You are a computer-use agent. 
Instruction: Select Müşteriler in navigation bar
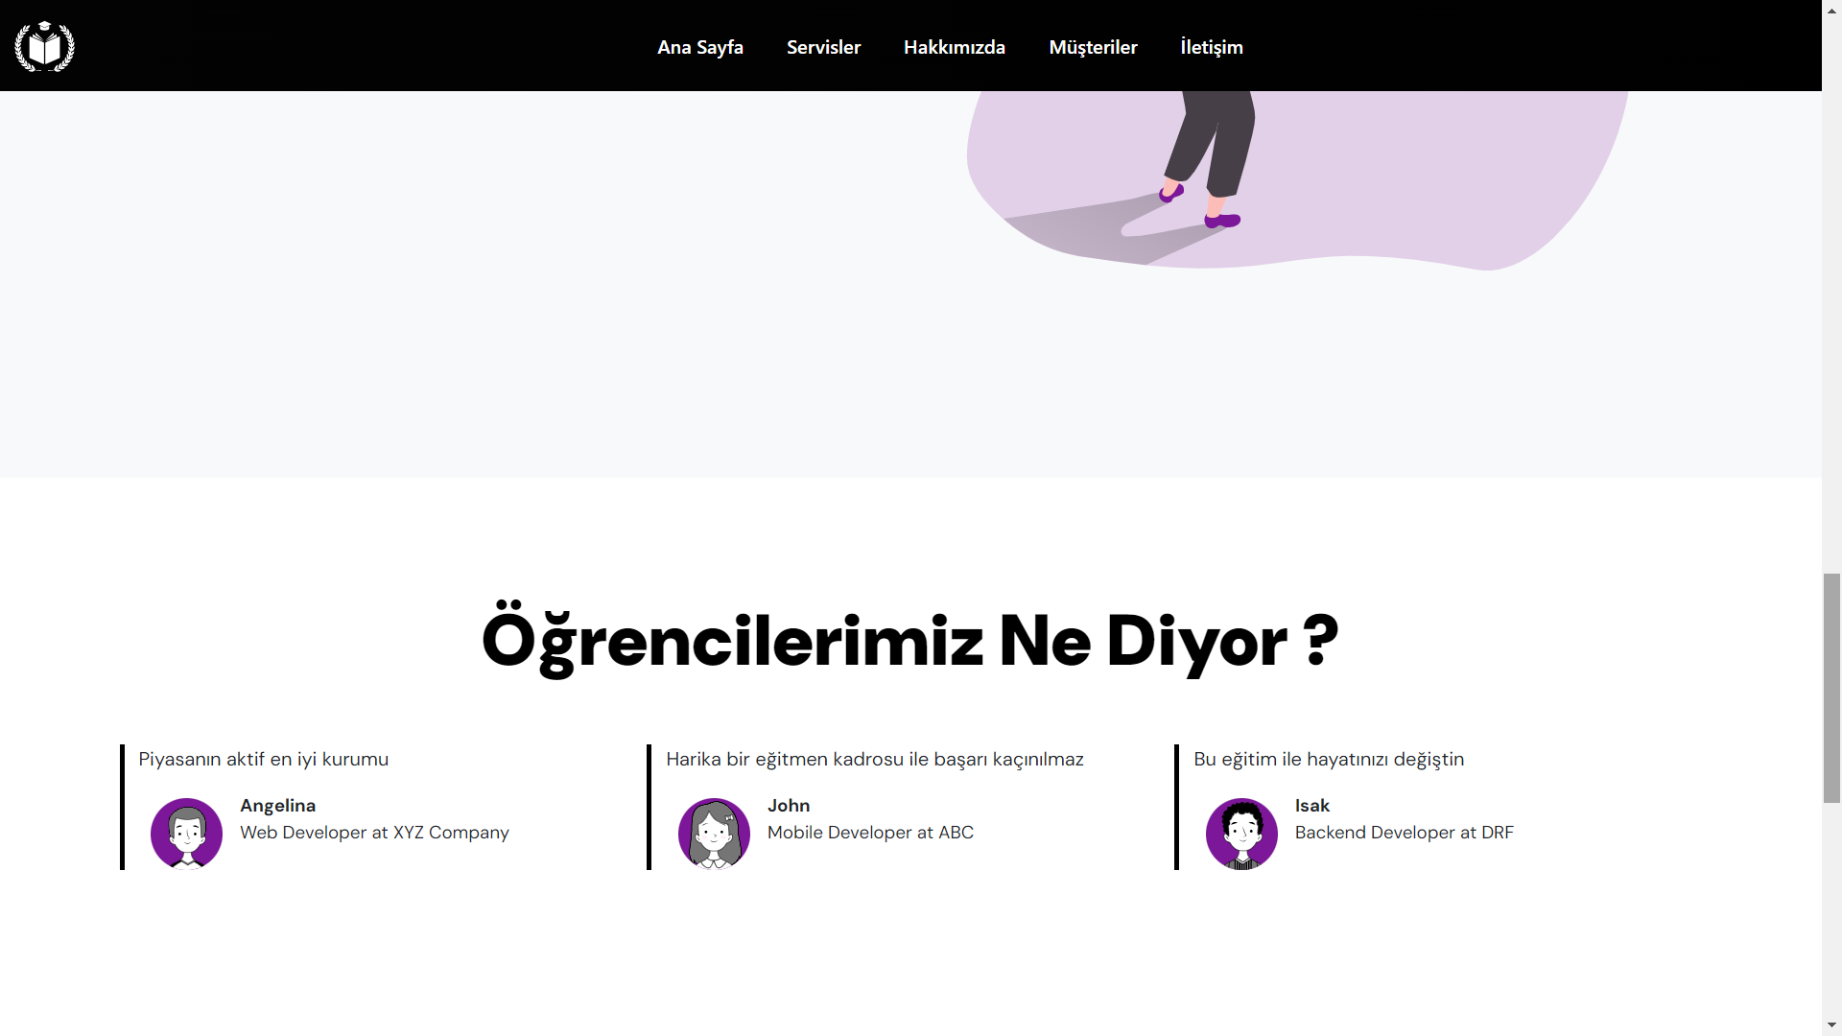[1093, 47]
